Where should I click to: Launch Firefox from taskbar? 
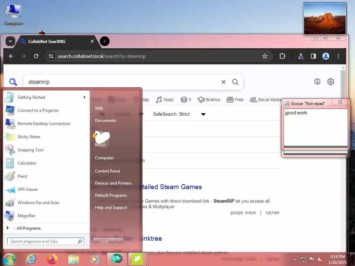pyautogui.click(x=52, y=259)
